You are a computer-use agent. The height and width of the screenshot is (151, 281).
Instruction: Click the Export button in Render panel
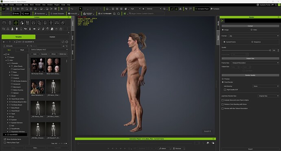pyautogui.click(x=250, y=149)
